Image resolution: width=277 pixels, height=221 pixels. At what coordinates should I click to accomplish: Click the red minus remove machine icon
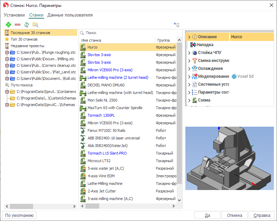click(18, 25)
